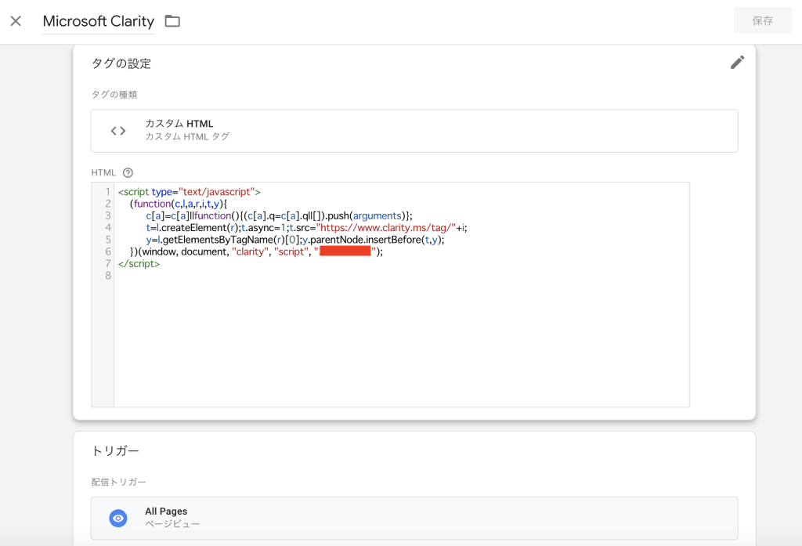Click the ページビュー trigger type text
The height and width of the screenshot is (546, 802).
click(x=172, y=524)
